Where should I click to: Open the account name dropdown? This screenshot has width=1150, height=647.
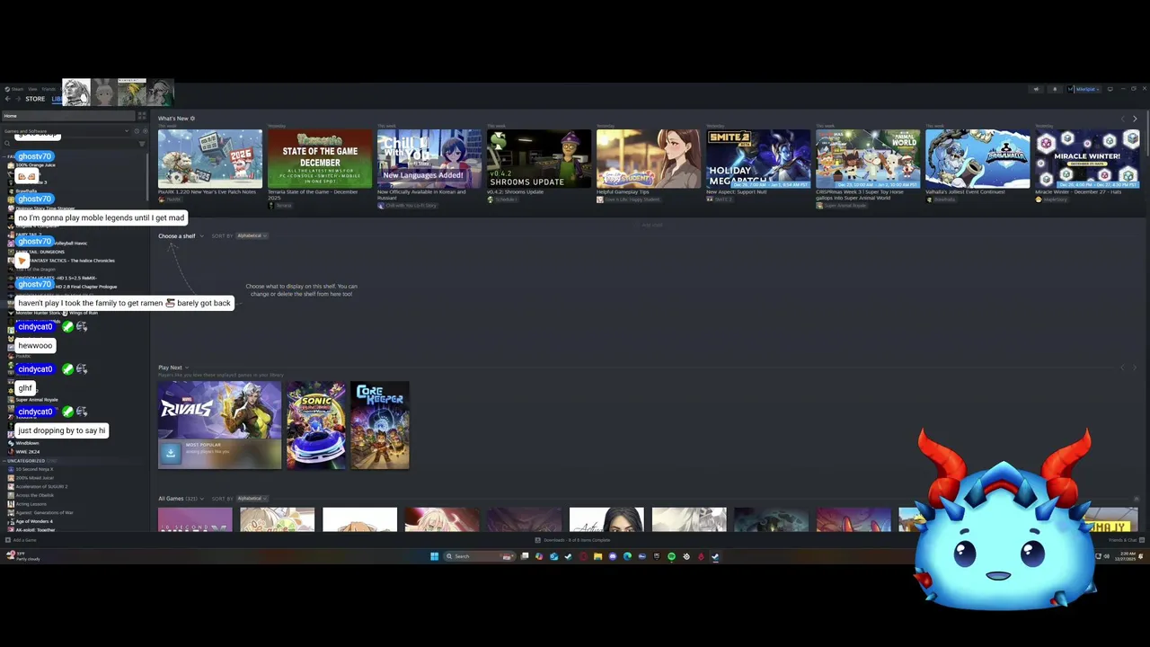pyautogui.click(x=1084, y=89)
